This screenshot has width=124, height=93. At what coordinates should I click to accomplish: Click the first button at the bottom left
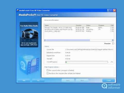click(x=24, y=81)
